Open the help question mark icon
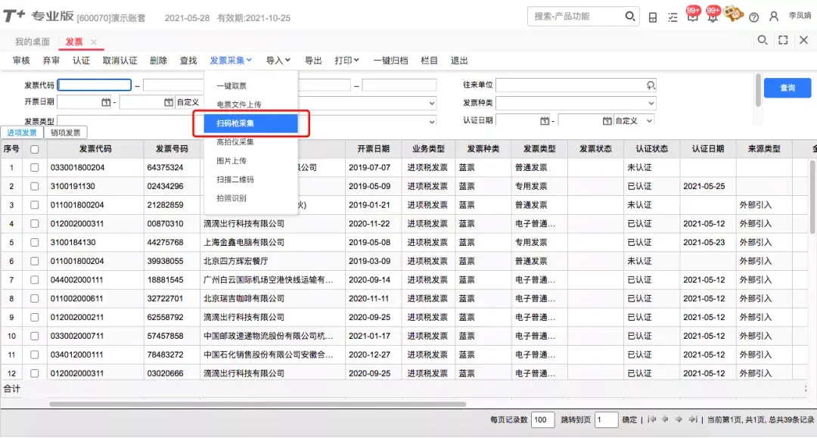Screen dimensions: 817x438 click(x=753, y=17)
